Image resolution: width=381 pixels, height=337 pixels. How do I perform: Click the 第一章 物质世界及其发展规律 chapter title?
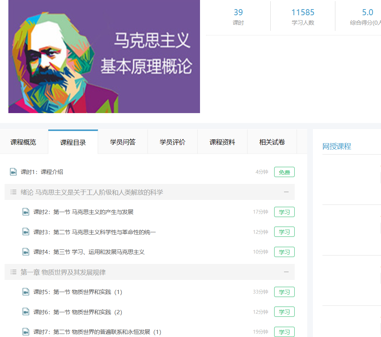[63, 272]
